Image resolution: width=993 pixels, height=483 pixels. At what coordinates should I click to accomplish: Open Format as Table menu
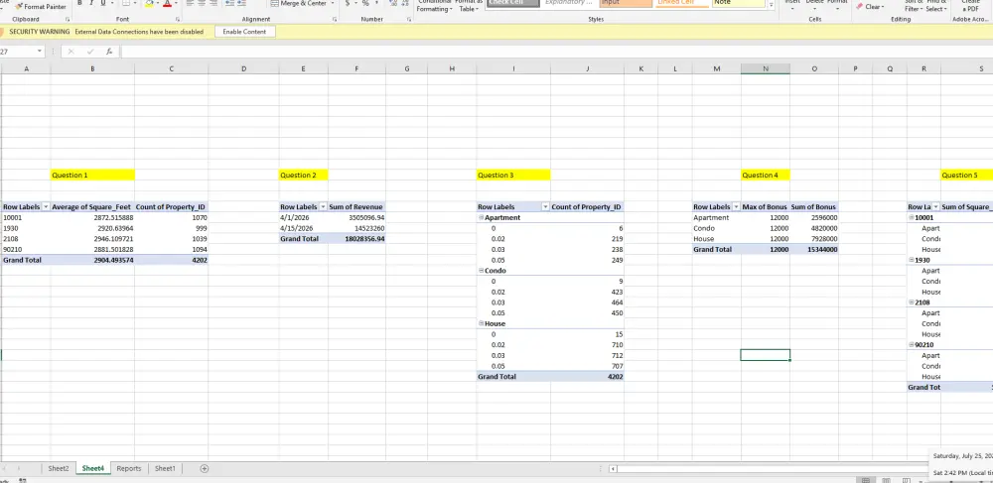pyautogui.click(x=470, y=6)
